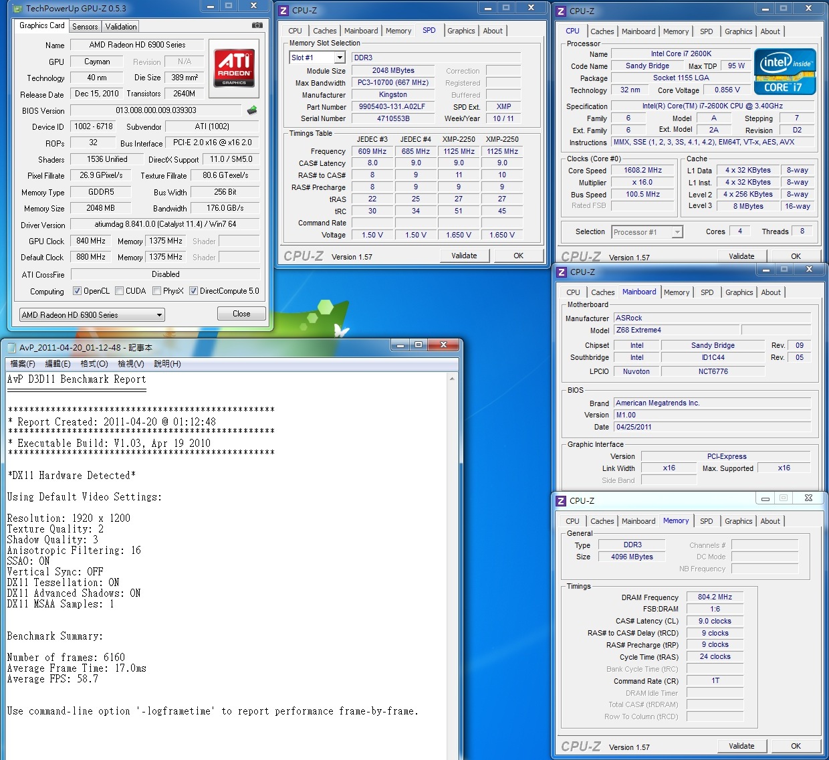Viewport: 829px width, 760px height.
Task: Open Notepad 說明(H) menu
Action: pos(167,364)
